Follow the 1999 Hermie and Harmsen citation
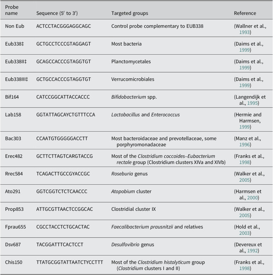 point(244,127)
